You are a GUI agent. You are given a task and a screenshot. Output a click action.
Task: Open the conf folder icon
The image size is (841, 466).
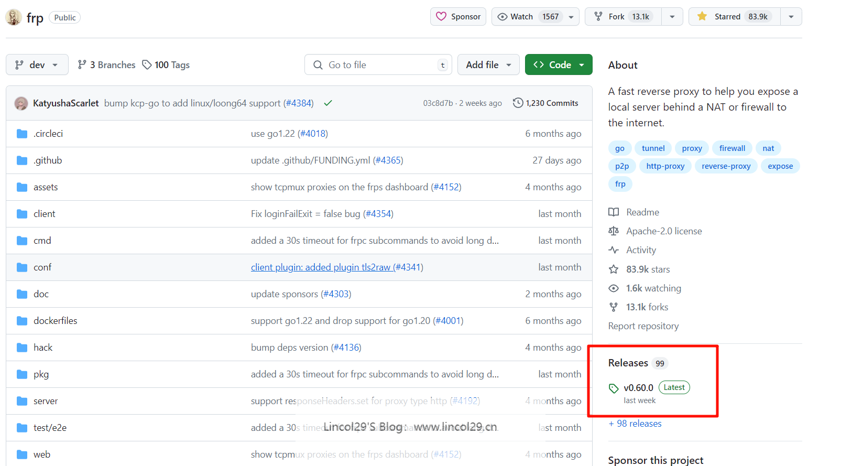click(x=22, y=267)
